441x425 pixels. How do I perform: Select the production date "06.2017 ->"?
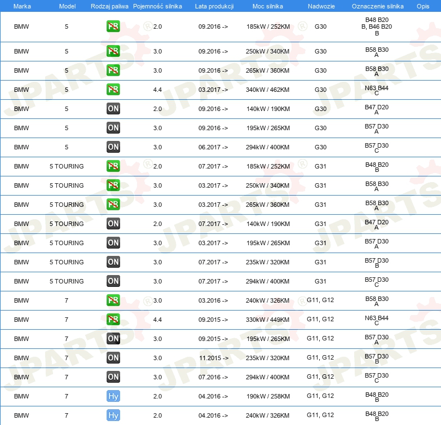[213, 147]
